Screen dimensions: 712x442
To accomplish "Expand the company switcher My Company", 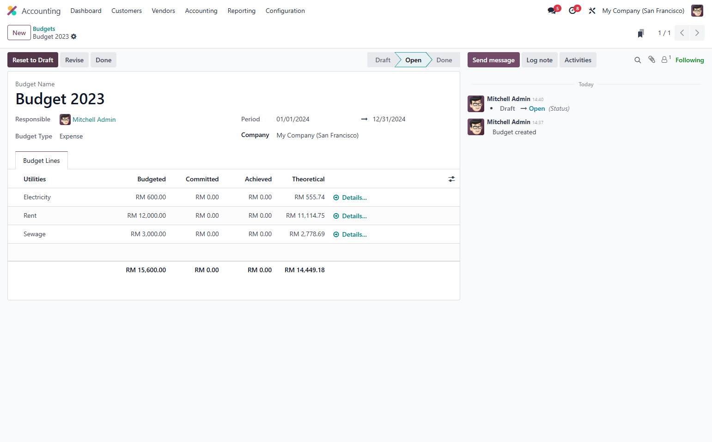I will point(643,11).
